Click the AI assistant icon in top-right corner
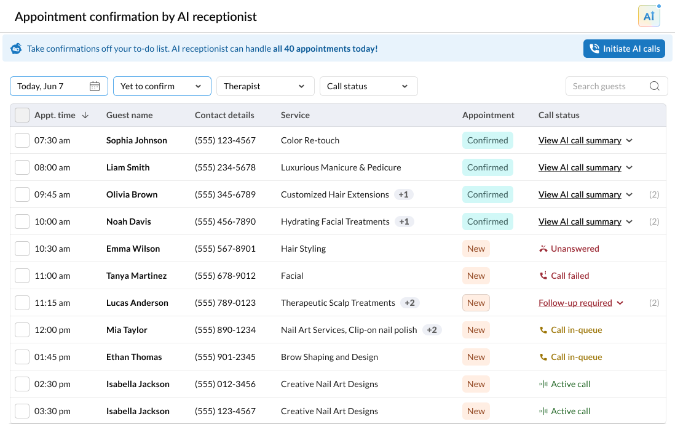The height and width of the screenshot is (424, 675). (x=649, y=17)
